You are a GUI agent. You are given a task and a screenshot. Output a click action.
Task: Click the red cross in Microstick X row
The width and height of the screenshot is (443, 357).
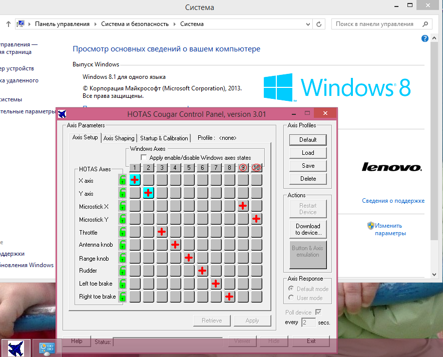point(243,206)
